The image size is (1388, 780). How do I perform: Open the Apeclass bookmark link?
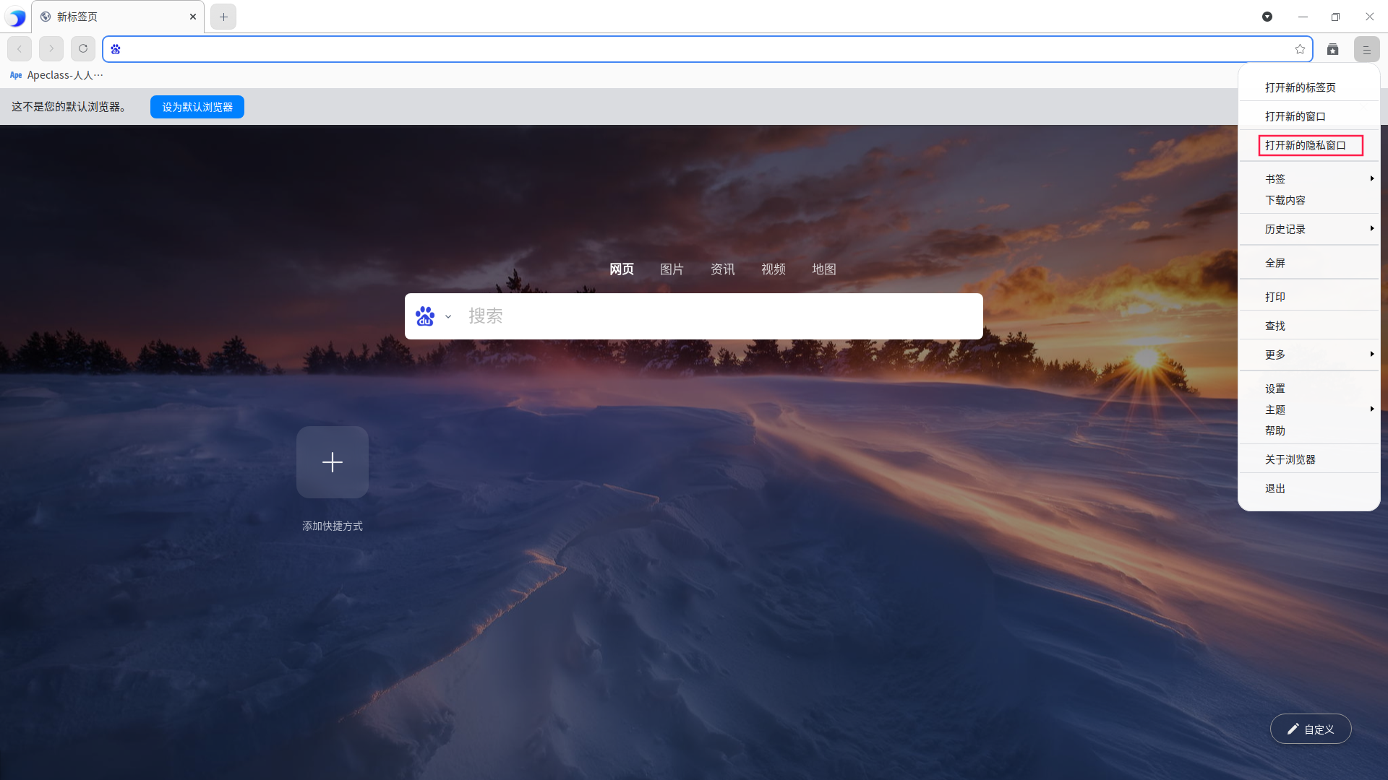pos(57,75)
